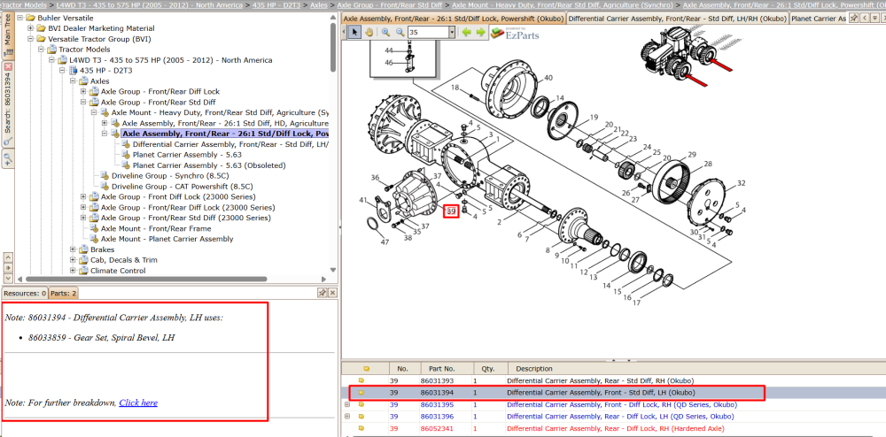886x437 pixels.
Task: Collapse Versatile Tractor Group (BVI) node
Action: pyautogui.click(x=30, y=39)
